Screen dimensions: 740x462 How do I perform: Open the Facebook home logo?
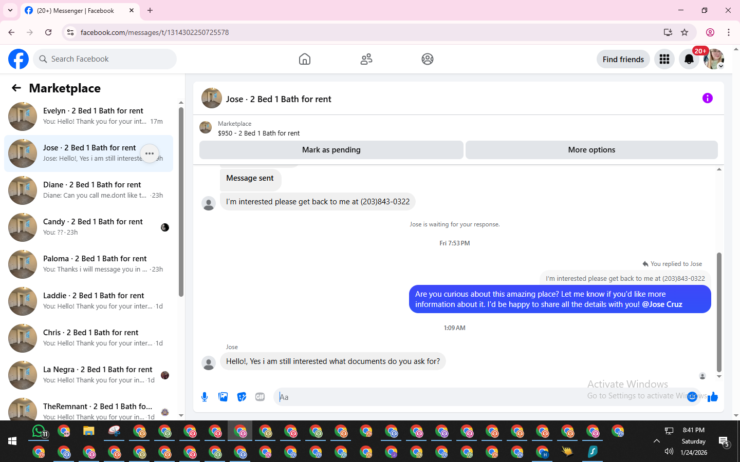pos(18,59)
